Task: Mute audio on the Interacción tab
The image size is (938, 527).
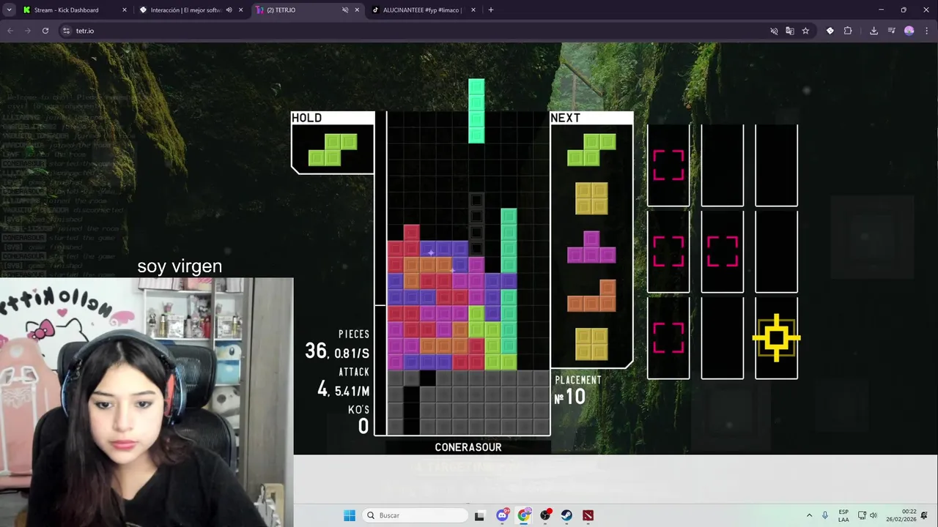Action: [229, 10]
